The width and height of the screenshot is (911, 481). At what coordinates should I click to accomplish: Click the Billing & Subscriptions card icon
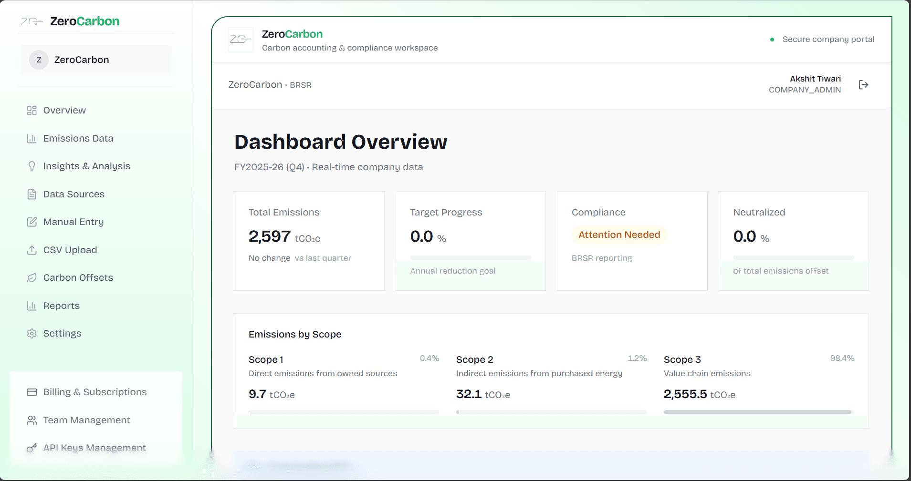pyautogui.click(x=32, y=392)
